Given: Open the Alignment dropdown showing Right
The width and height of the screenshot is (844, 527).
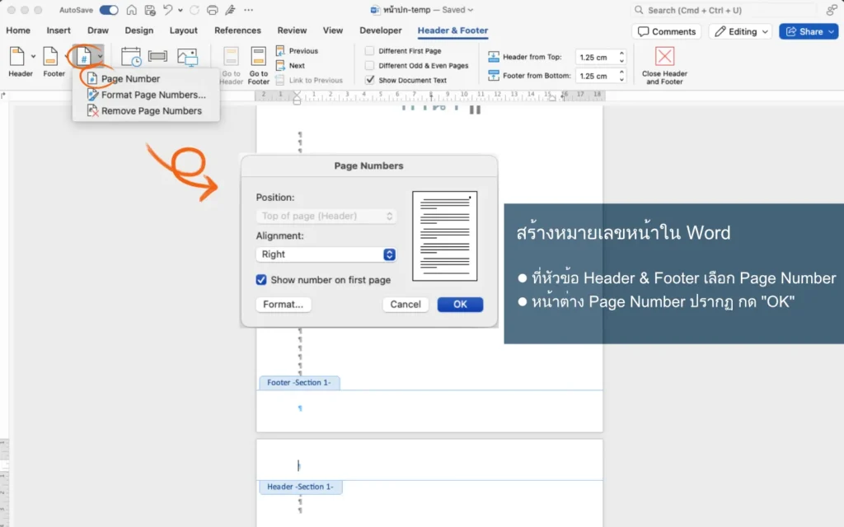Looking at the screenshot, I should pyautogui.click(x=326, y=254).
